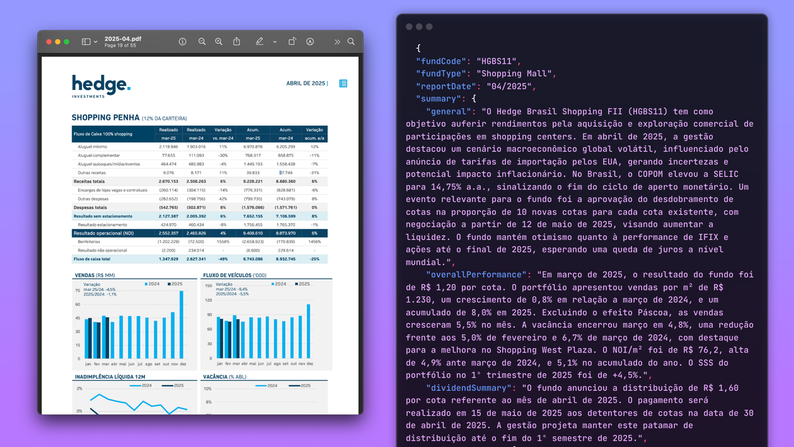Zoom in on the PDF page

tap(219, 42)
